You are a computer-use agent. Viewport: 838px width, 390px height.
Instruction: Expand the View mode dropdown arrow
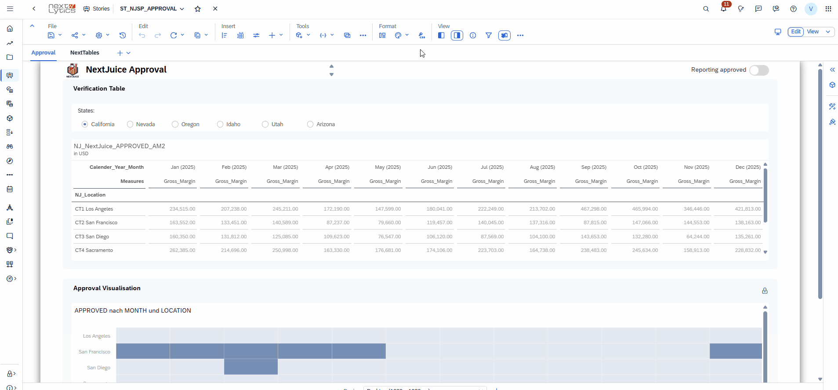[828, 32]
